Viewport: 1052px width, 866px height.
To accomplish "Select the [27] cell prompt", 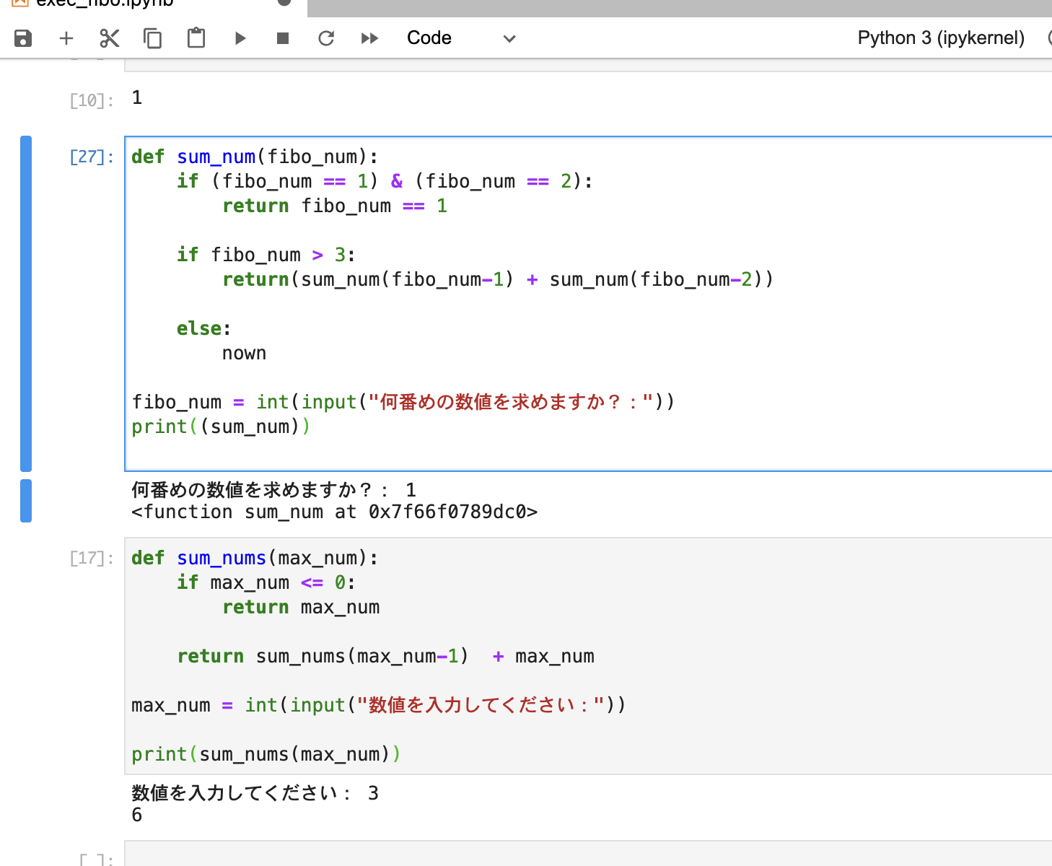I will point(92,157).
